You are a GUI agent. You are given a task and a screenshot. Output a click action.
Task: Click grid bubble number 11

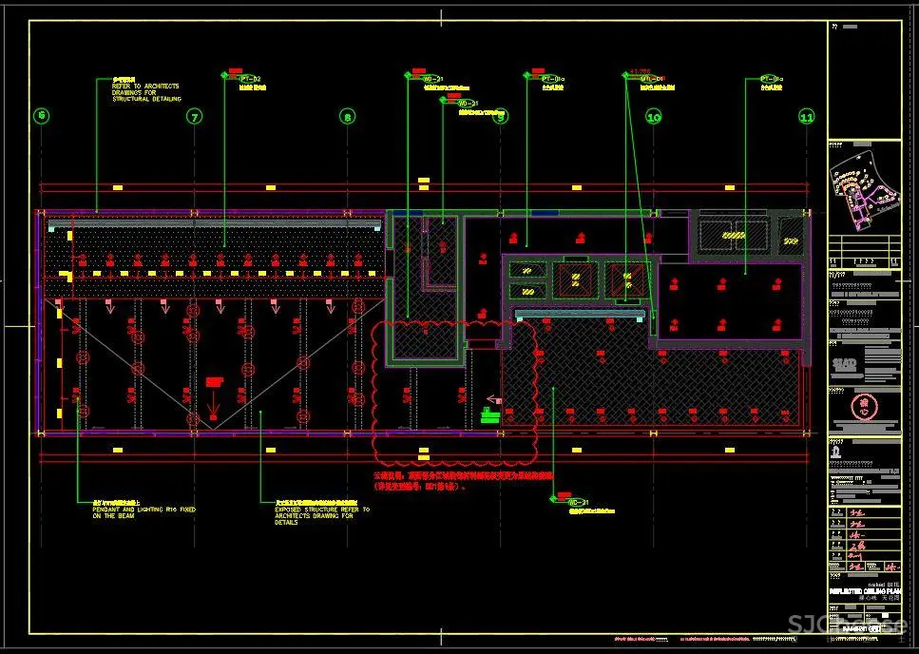point(807,117)
